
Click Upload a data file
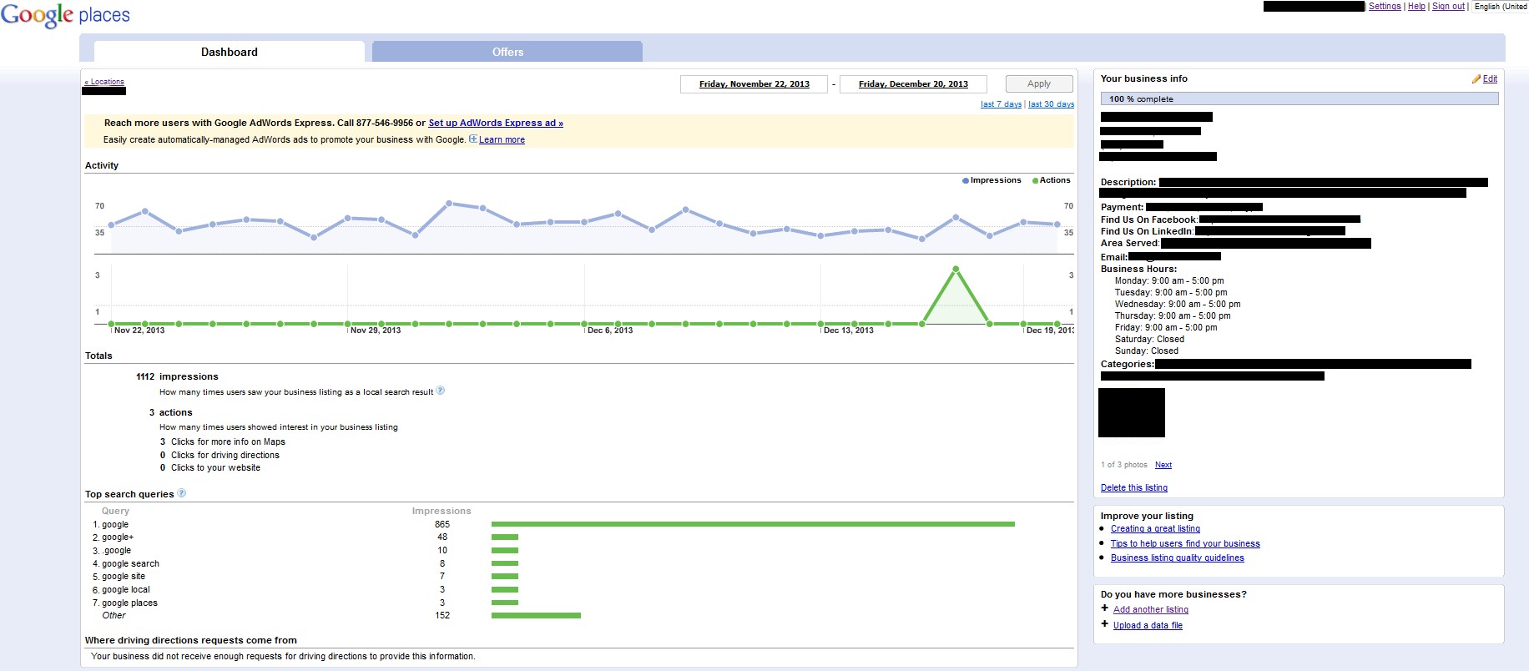point(1148,626)
